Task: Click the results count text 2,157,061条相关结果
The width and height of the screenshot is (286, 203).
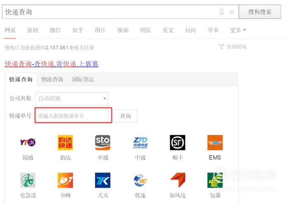Action: point(70,48)
